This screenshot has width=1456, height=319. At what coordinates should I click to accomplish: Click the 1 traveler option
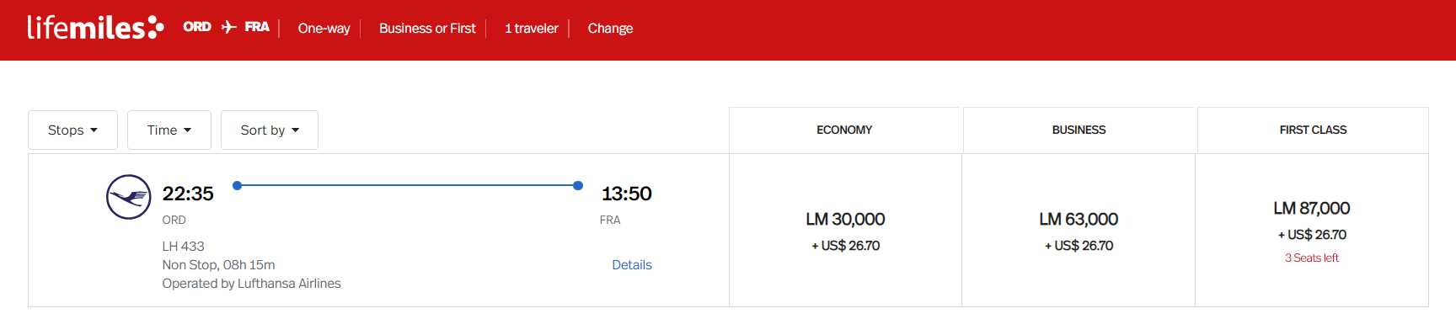pos(532,28)
